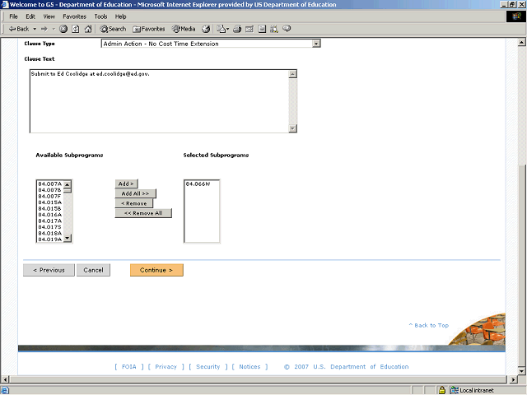Click the Cancel button
This screenshot has height=395, width=527.
tap(93, 270)
